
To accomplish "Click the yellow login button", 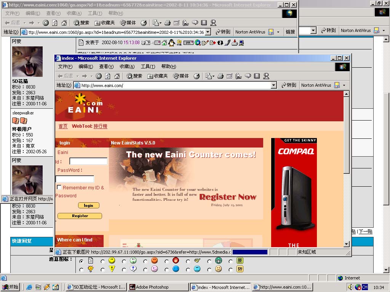I will (88, 205).
